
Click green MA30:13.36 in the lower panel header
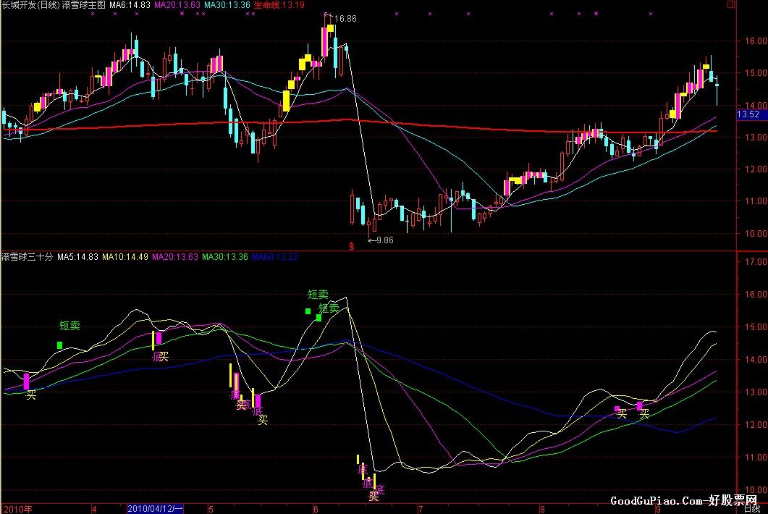point(225,257)
